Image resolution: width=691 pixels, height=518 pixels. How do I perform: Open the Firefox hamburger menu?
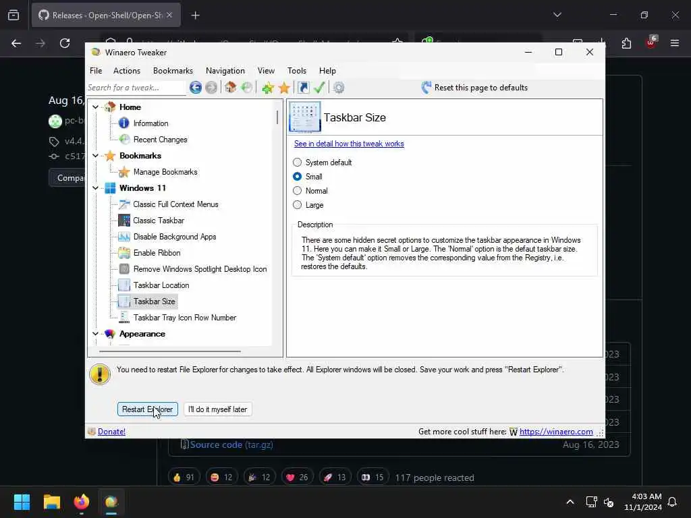[x=675, y=43]
